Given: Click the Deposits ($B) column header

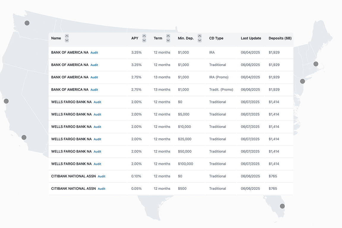Looking at the screenshot, I should 280,38.
